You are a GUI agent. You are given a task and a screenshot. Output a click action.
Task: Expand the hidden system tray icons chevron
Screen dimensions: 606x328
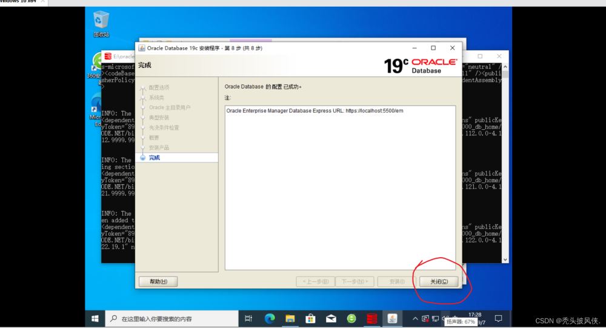coord(415,318)
